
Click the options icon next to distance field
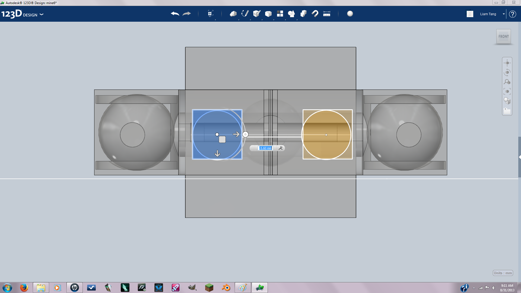[281, 148]
